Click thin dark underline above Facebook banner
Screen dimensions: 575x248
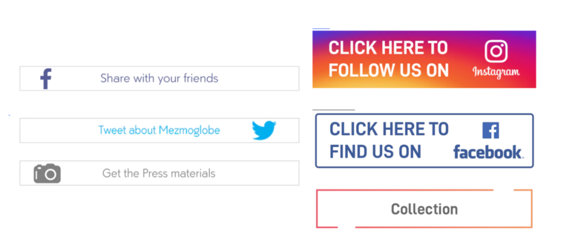pos(334,110)
